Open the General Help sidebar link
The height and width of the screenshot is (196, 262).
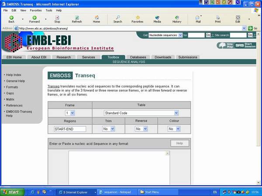pyautogui.click(x=16, y=81)
